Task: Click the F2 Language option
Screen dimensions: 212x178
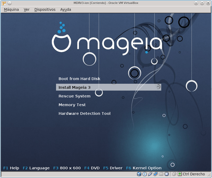Action: pos(37,168)
